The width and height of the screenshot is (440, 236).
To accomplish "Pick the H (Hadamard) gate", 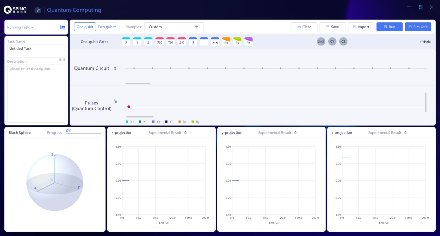I will (x=193, y=42).
